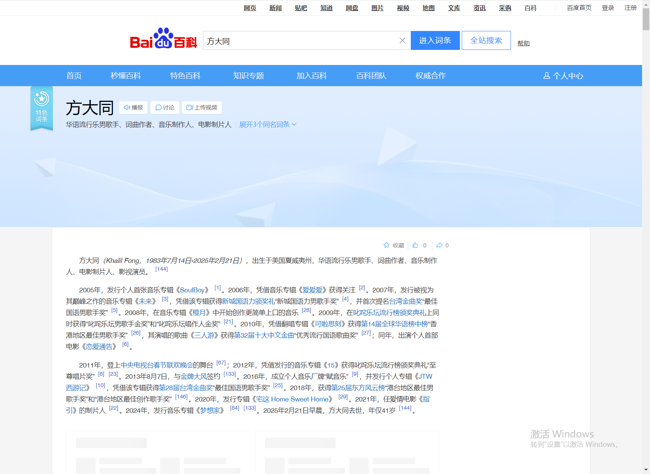Select the 秒懂百科 navbar tab
Viewport: 650px width, 474px height.
(x=126, y=76)
